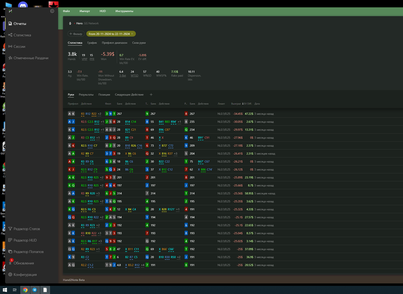403x294 pixels.
Task: Click the -5.39$ Won value
Action: coord(108,54)
